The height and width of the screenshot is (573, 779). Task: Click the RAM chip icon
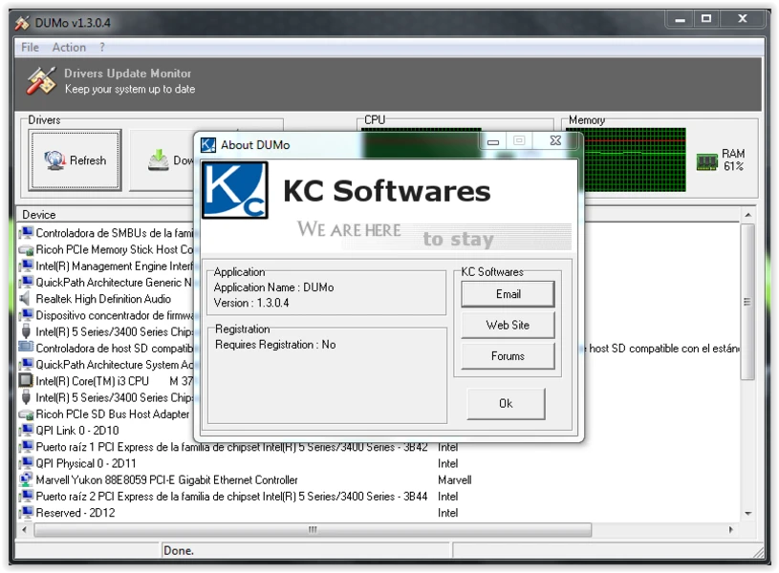(707, 161)
